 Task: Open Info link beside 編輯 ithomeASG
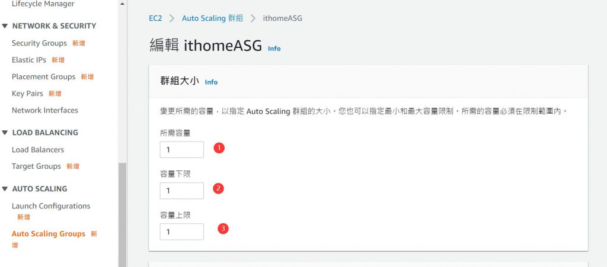[274, 49]
